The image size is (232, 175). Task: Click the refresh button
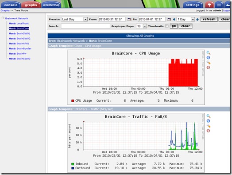209,19
